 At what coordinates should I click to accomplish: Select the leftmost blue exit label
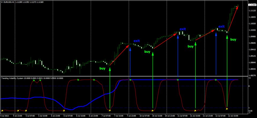coord(137,41)
